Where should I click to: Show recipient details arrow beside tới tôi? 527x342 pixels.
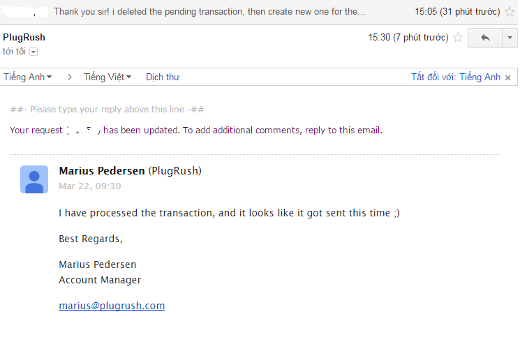34,52
